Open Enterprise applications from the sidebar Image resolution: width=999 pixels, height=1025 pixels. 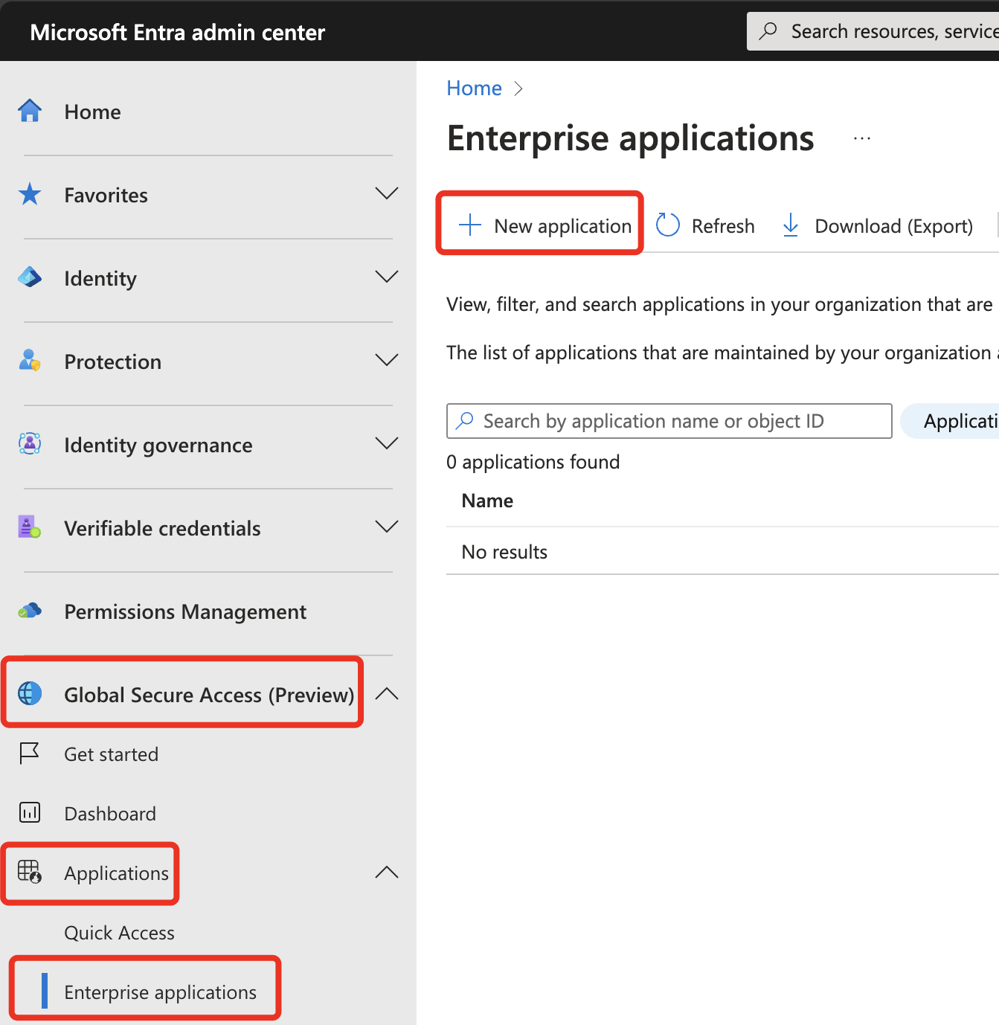tap(159, 992)
